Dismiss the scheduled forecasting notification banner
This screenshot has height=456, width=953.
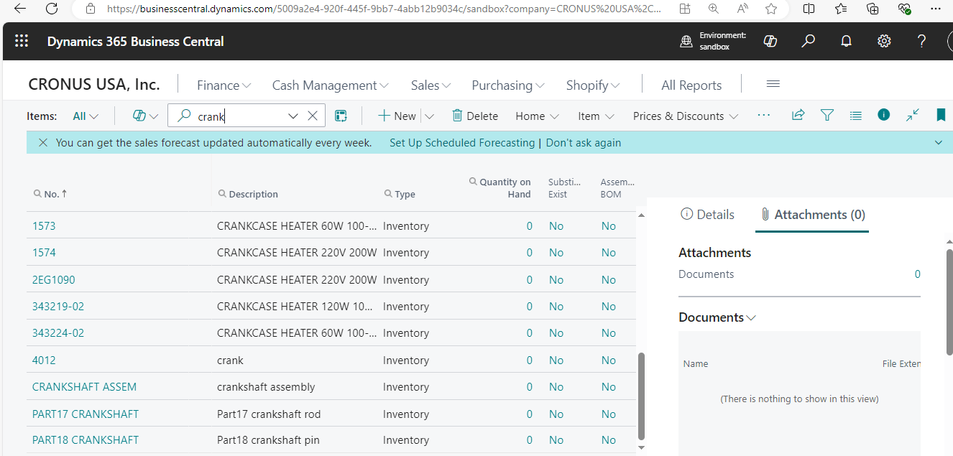(x=43, y=142)
